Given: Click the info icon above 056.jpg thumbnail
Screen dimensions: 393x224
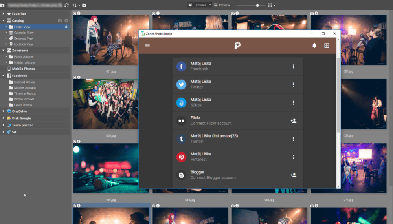Looking at the screenshot, I should pos(79,141).
